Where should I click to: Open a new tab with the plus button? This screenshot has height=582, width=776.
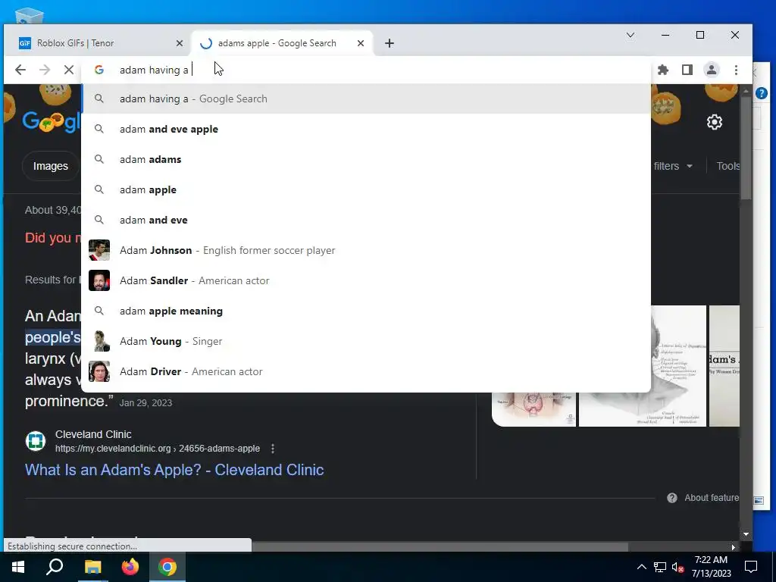390,43
